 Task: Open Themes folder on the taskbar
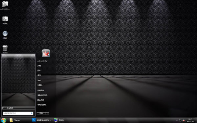pyautogui.click(x=15, y=120)
